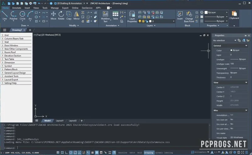Click the Ellipse draw icon
Viewport: 252px width, 155px height.
click(37, 17)
